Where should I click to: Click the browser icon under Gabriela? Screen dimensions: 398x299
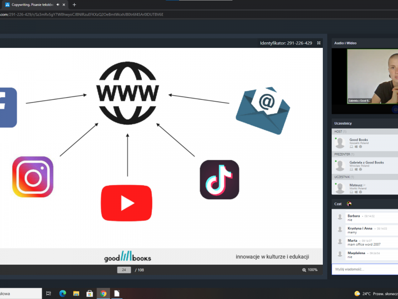tap(360, 169)
